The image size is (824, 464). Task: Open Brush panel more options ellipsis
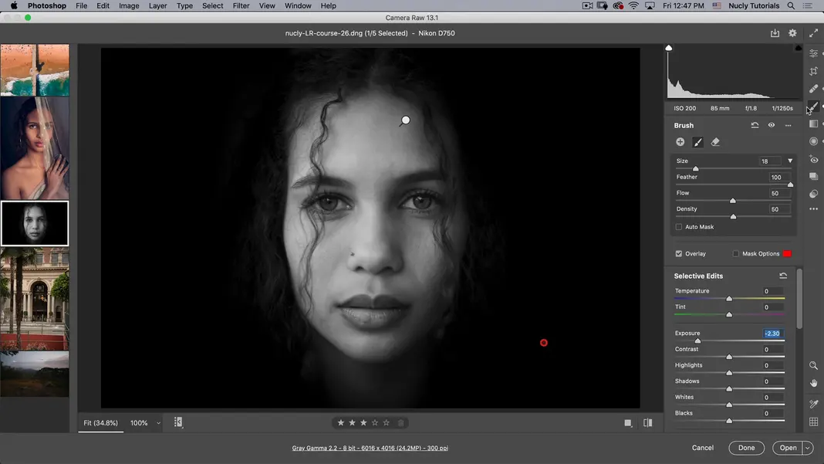click(788, 125)
